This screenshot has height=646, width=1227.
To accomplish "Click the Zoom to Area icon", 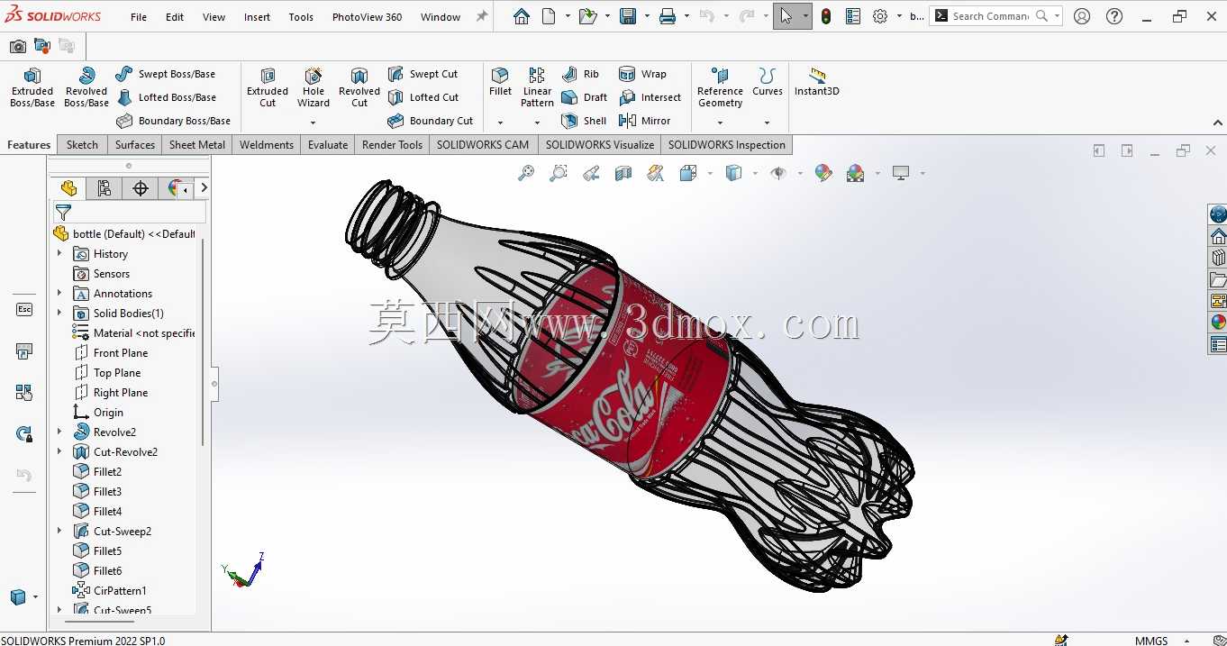I will pos(559,173).
